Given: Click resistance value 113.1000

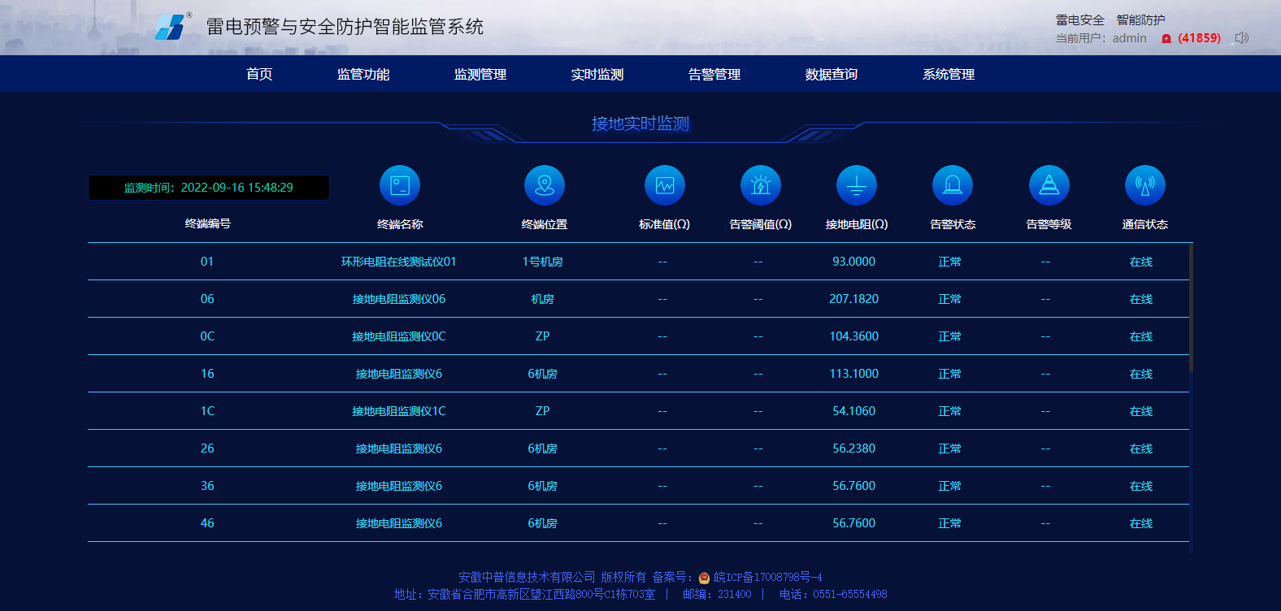Looking at the screenshot, I should [853, 374].
